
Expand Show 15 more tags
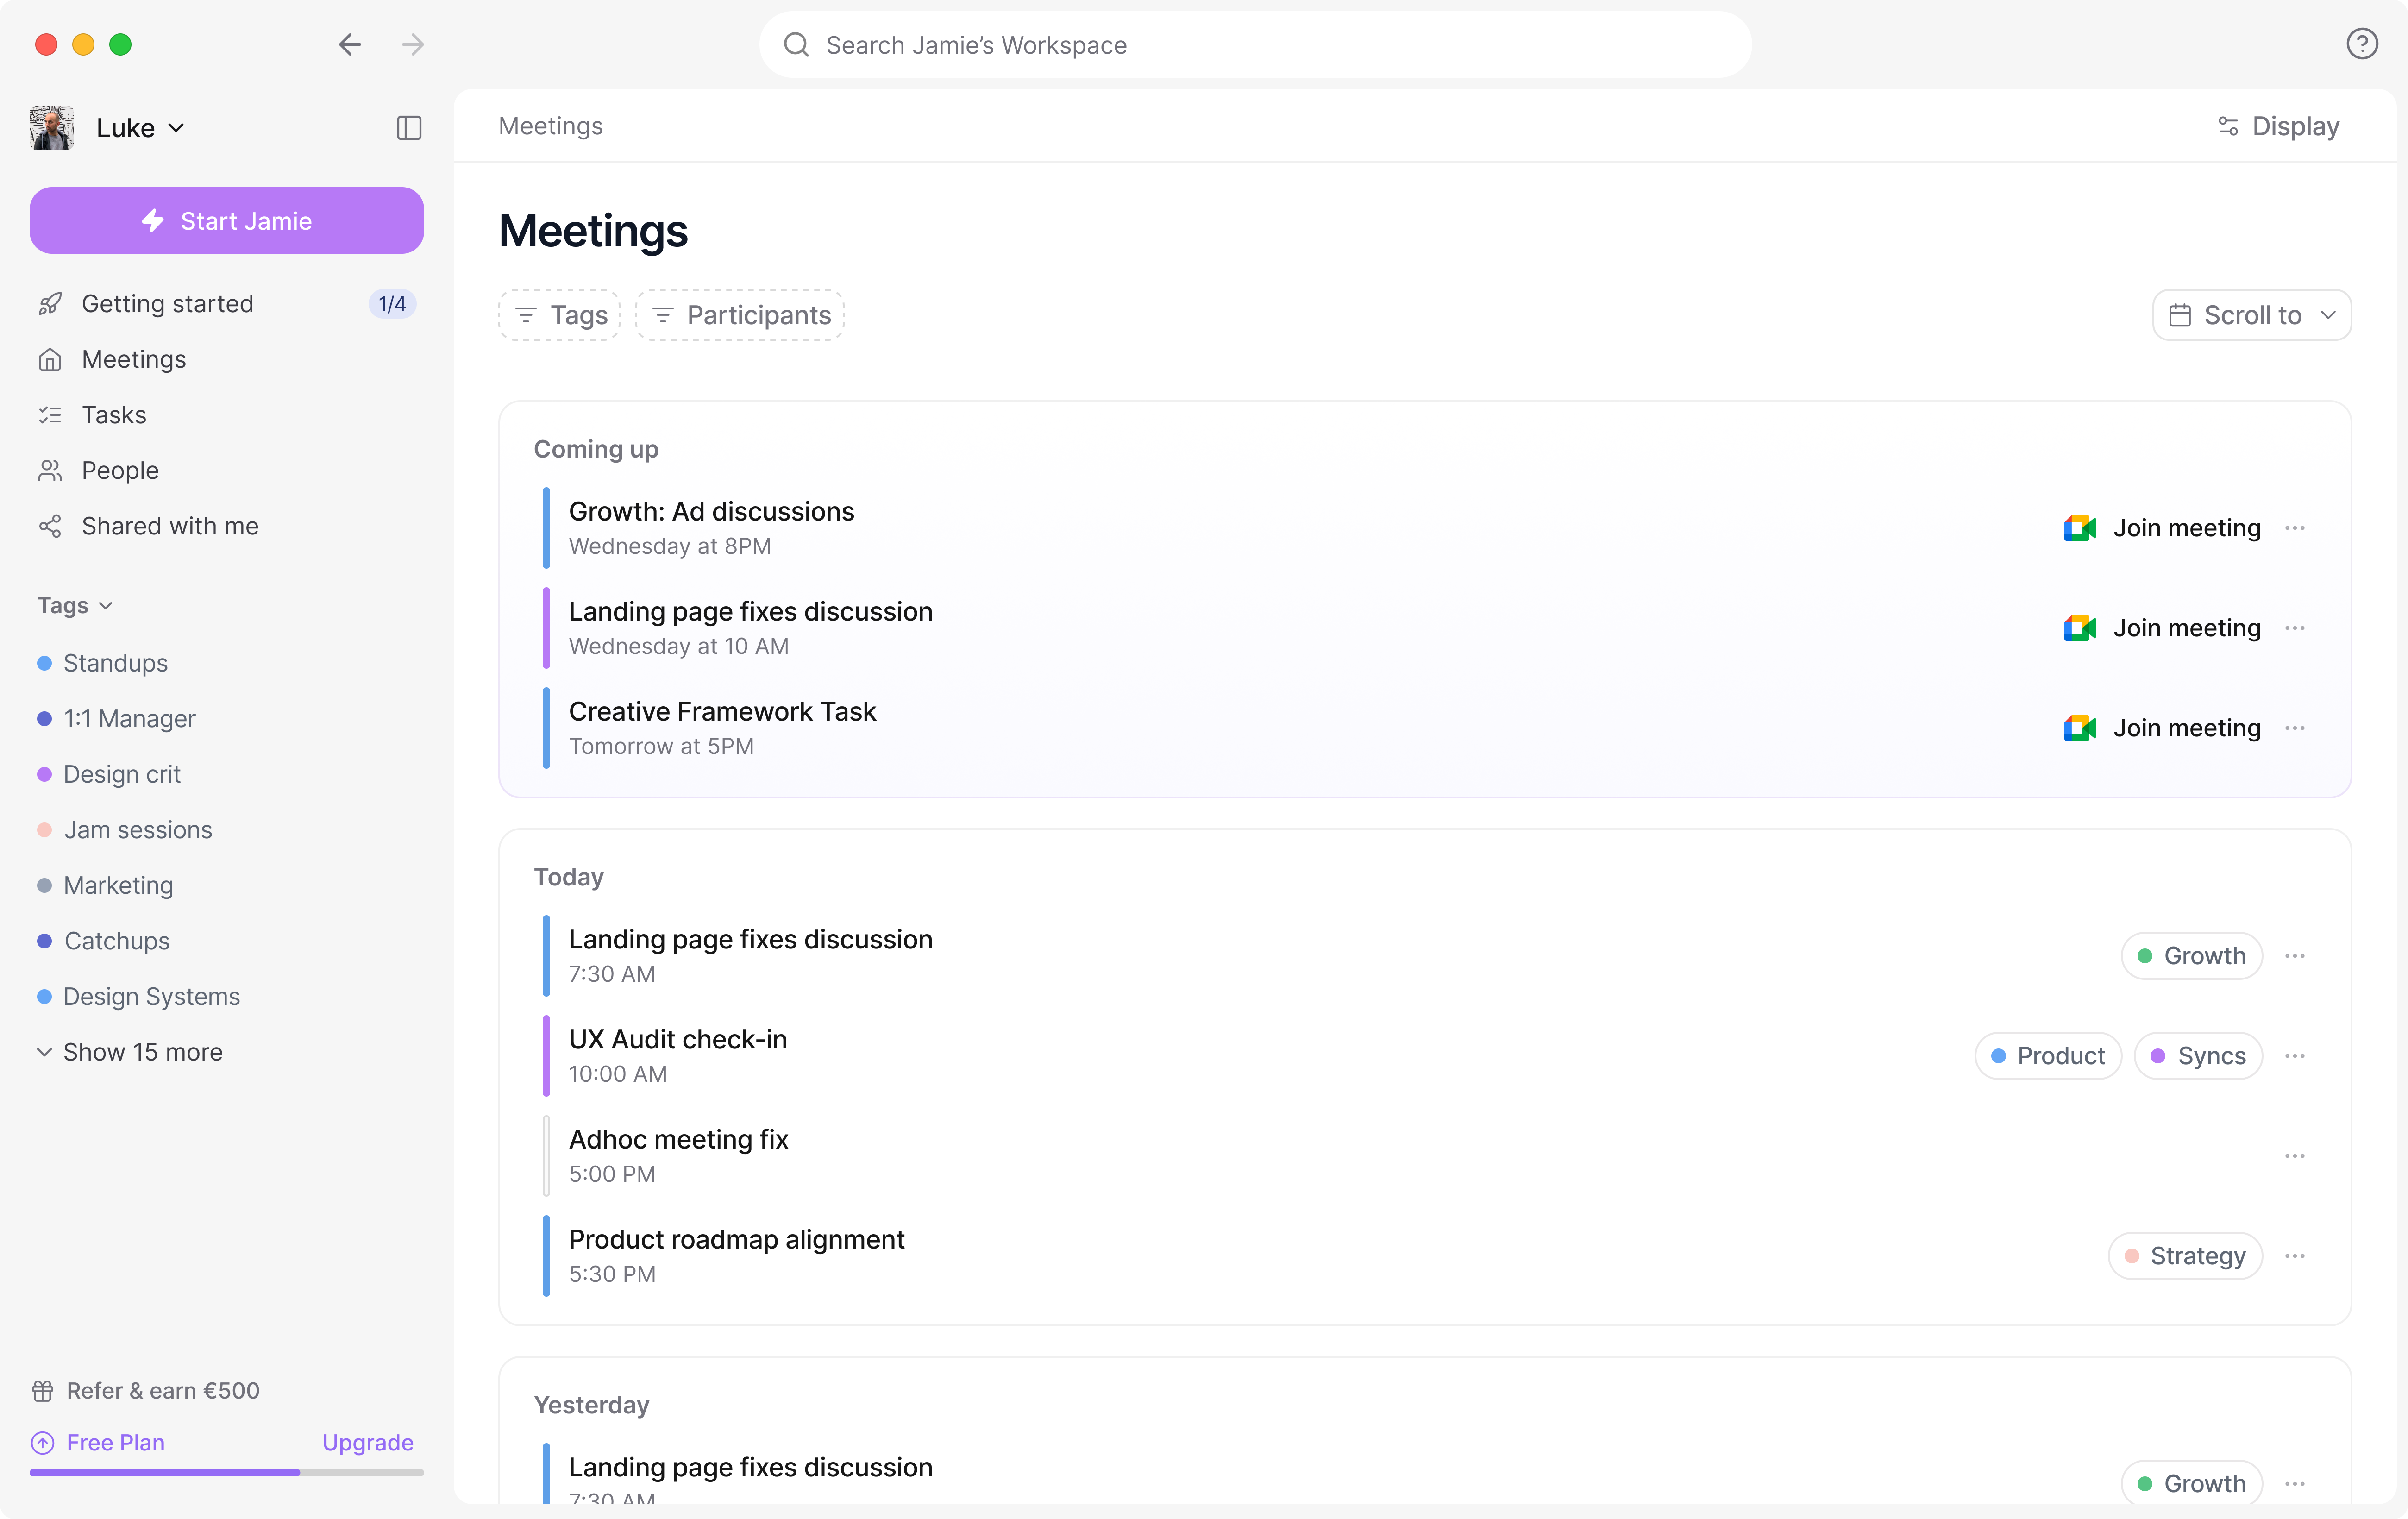[142, 1052]
